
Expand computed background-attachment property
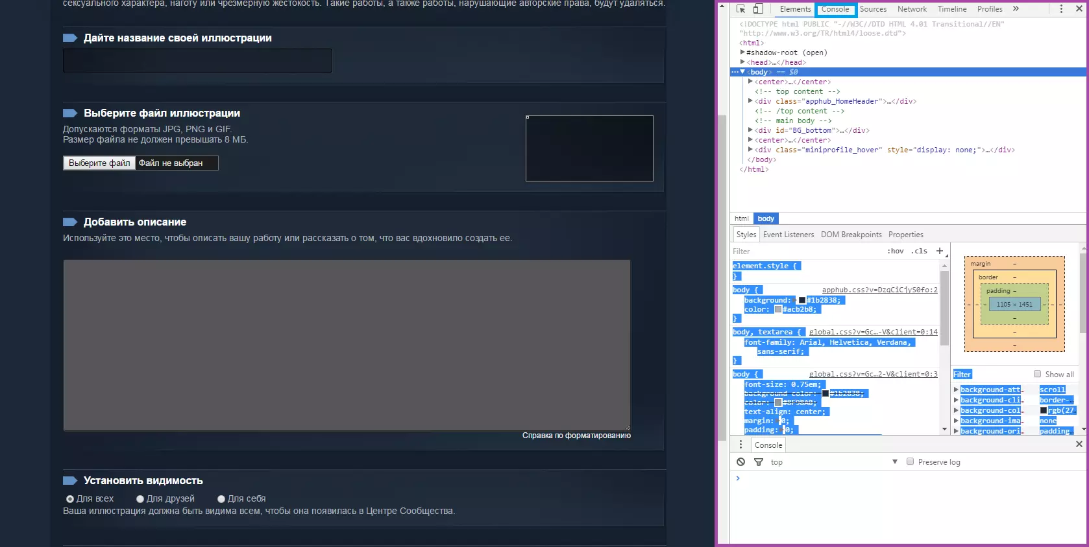pos(956,390)
